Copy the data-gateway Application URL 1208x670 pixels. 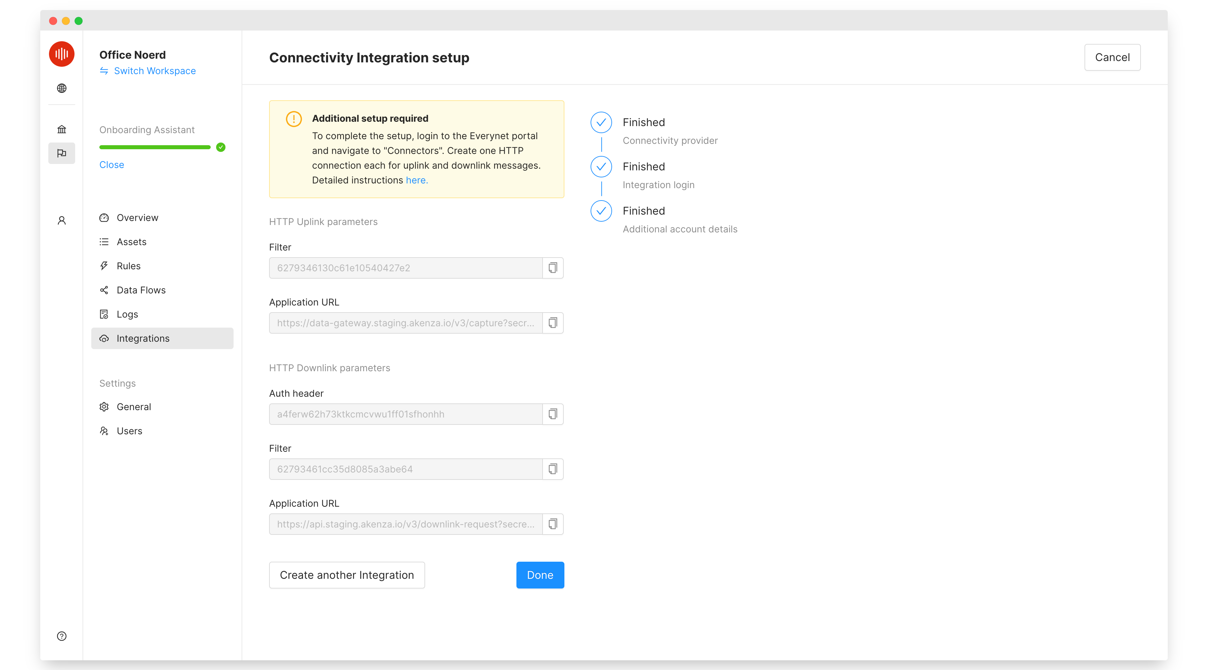pyautogui.click(x=553, y=323)
